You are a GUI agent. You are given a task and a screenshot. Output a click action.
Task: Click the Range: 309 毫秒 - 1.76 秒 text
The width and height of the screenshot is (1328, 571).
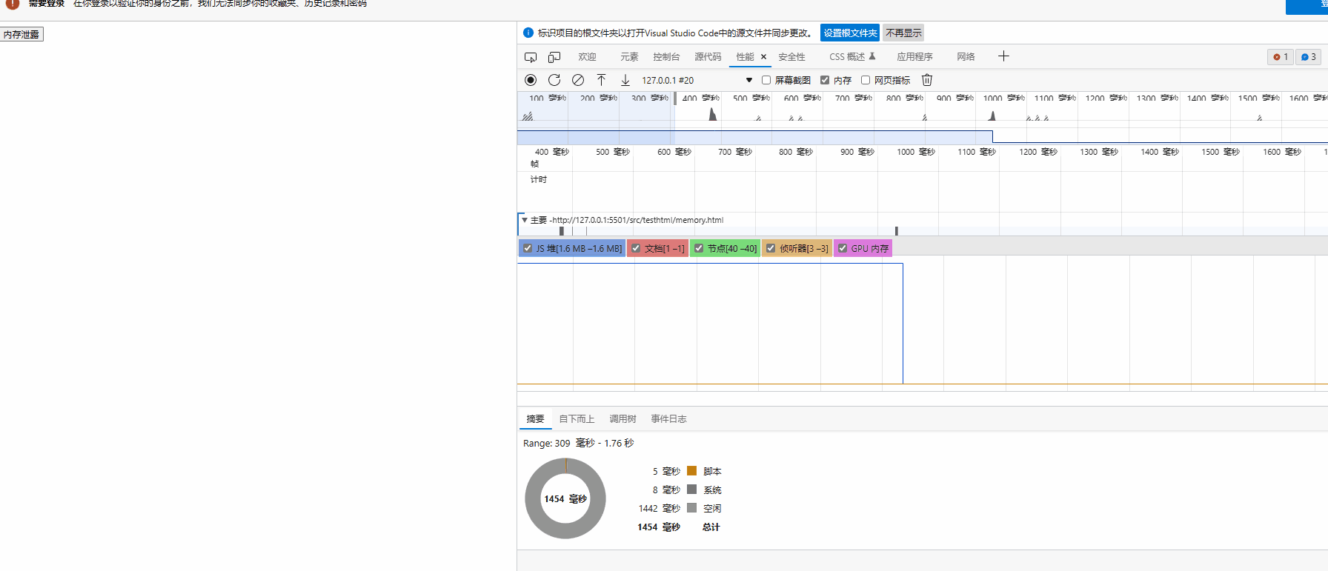tap(578, 443)
